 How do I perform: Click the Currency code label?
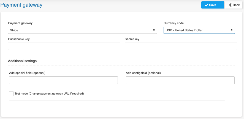(x=174, y=23)
